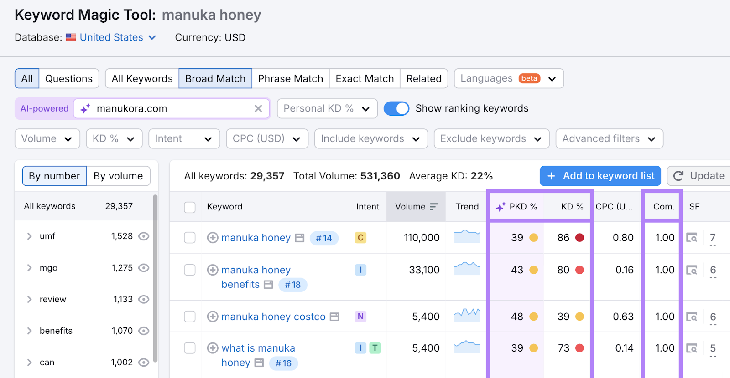Open the Exclude keywords dropdown
Image resolution: width=730 pixels, height=378 pixels.
[x=492, y=138]
